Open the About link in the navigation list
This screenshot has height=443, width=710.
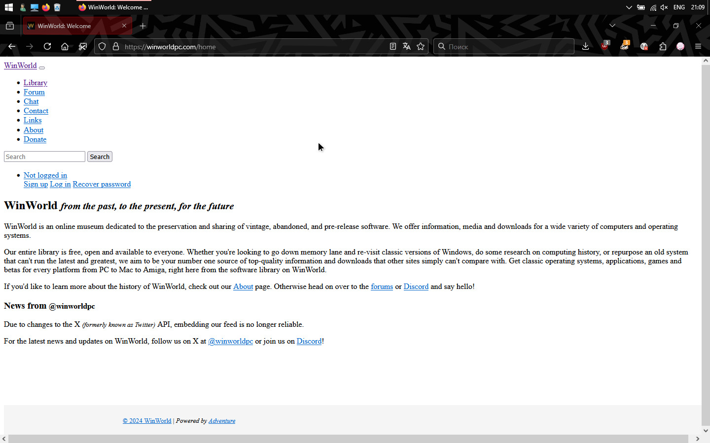click(x=34, y=130)
